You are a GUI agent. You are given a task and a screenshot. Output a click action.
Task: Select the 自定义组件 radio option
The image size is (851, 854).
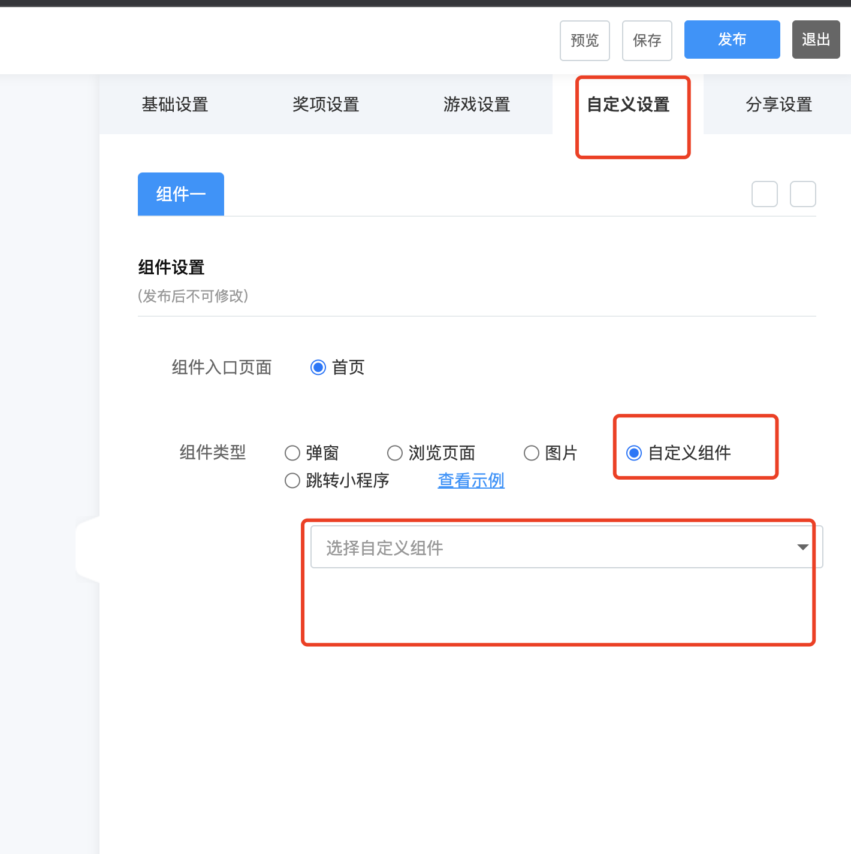pyautogui.click(x=634, y=453)
